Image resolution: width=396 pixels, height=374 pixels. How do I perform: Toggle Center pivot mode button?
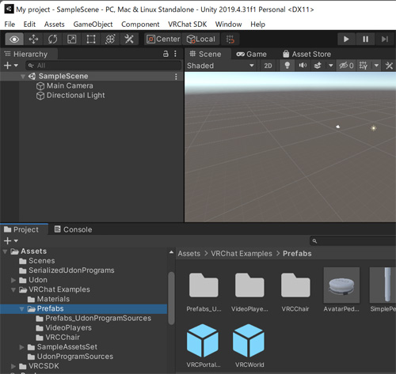pyautogui.click(x=163, y=40)
